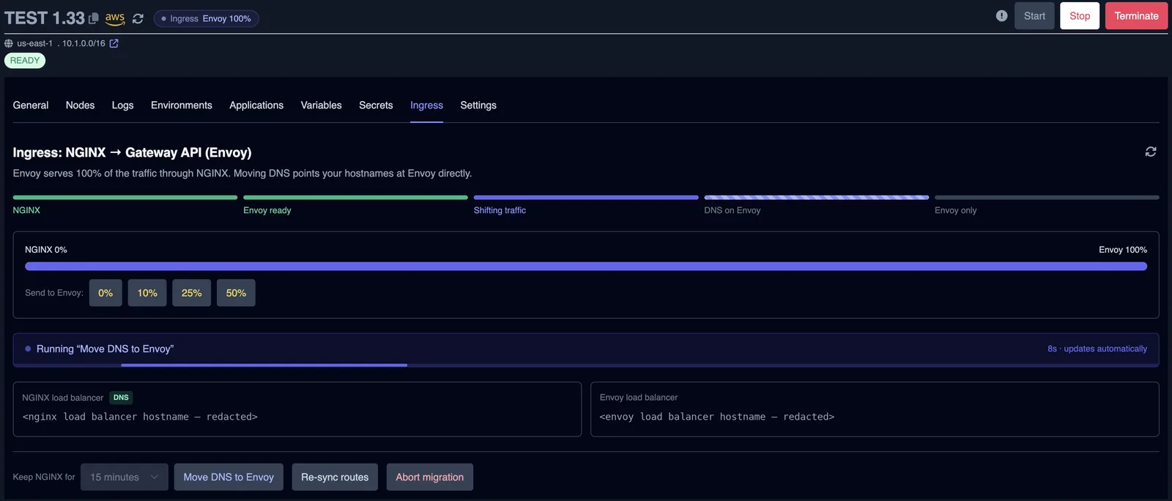
Task: Refresh the Ingress migration panel
Action: (1151, 152)
